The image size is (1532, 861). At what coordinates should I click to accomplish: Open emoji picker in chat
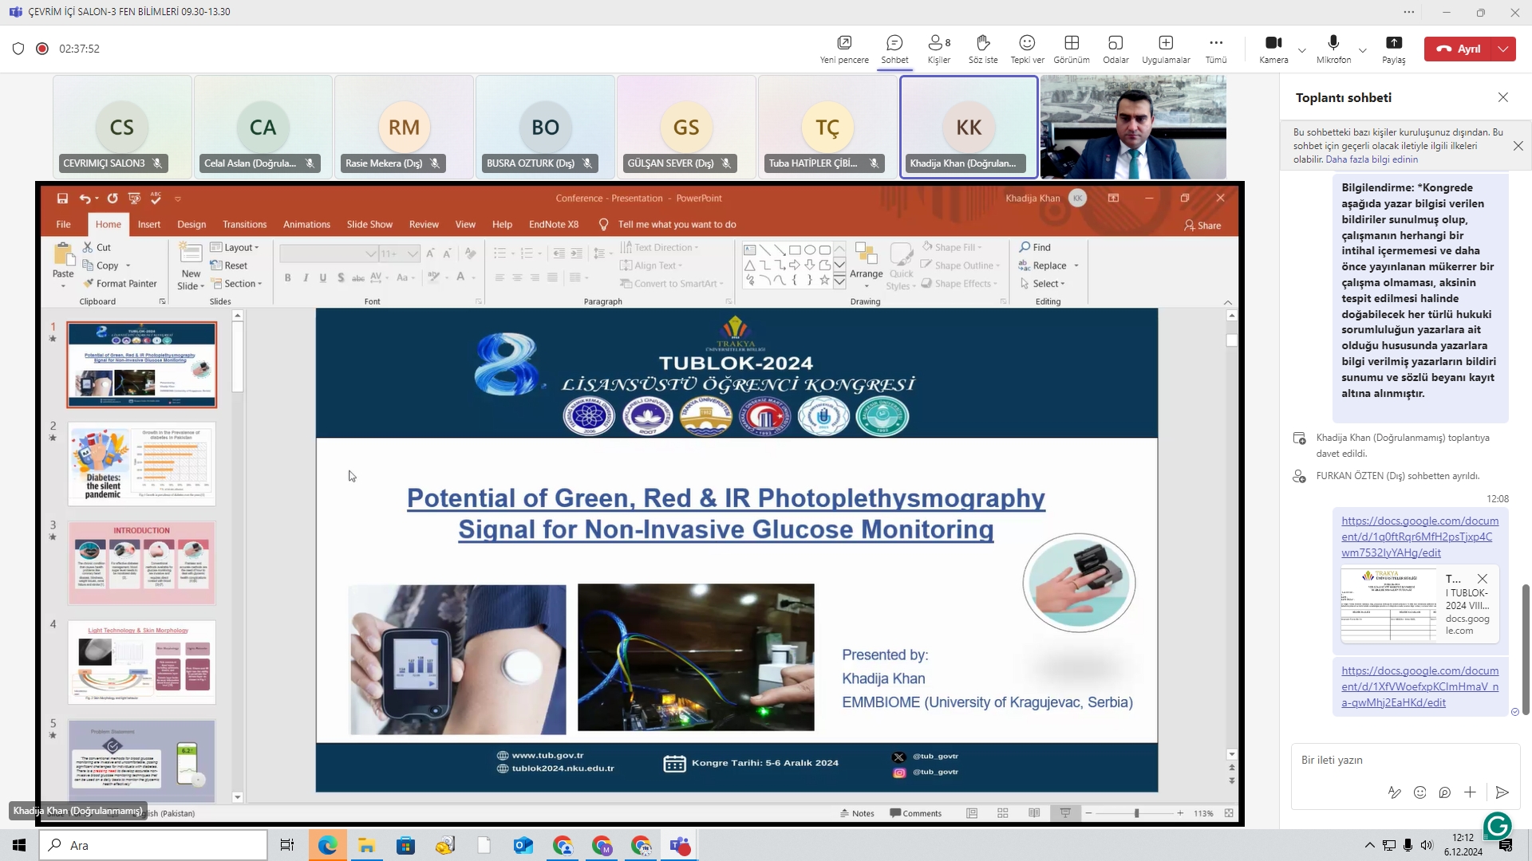pos(1419,792)
